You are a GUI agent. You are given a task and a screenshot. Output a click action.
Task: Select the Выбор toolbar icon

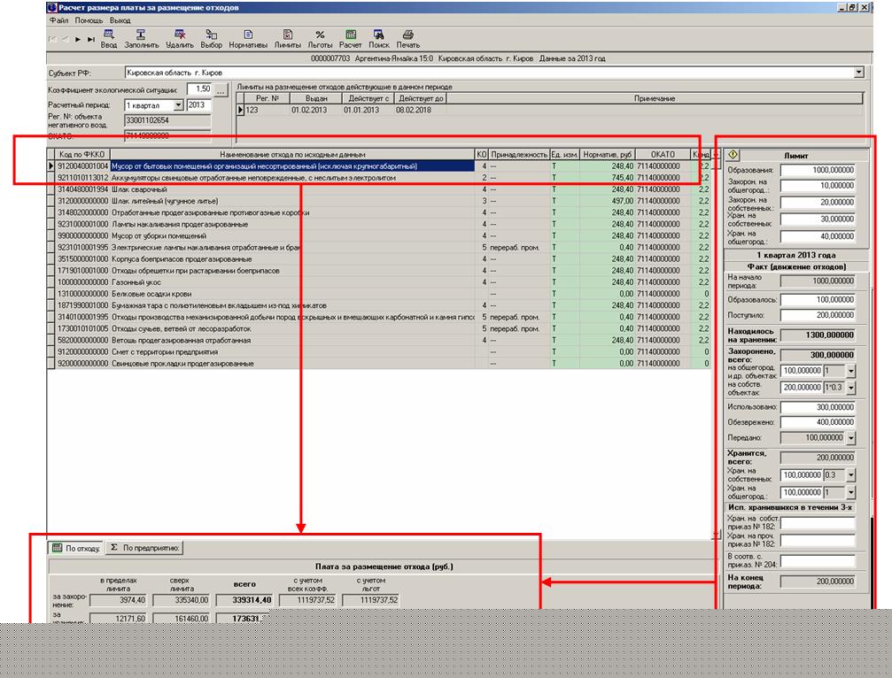click(212, 35)
